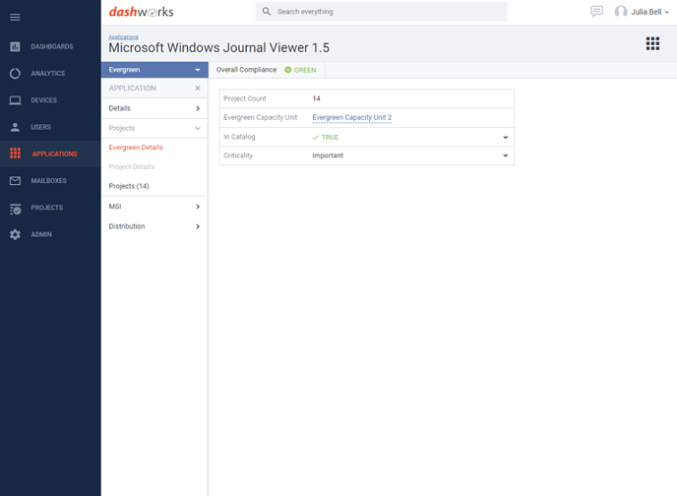This screenshot has height=496, width=677.
Task: Click the Applications grid icon in sidebar
Action: click(15, 154)
